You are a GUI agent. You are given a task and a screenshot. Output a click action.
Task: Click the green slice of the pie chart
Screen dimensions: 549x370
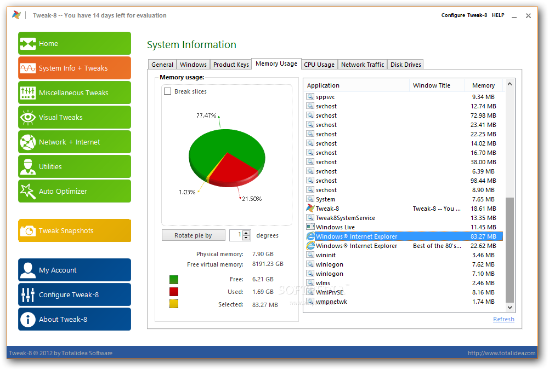[217, 147]
